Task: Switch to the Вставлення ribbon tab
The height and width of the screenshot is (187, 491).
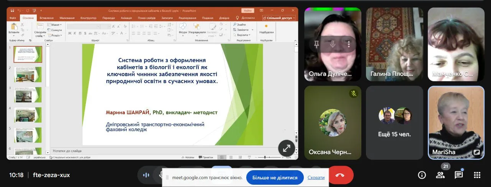Action: click(x=46, y=18)
